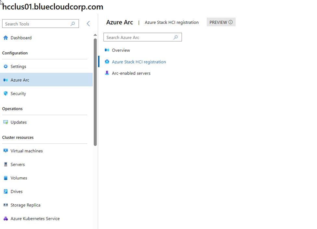Go to Security in the sidebar
This screenshot has height=229, width=317.
pos(46,93)
